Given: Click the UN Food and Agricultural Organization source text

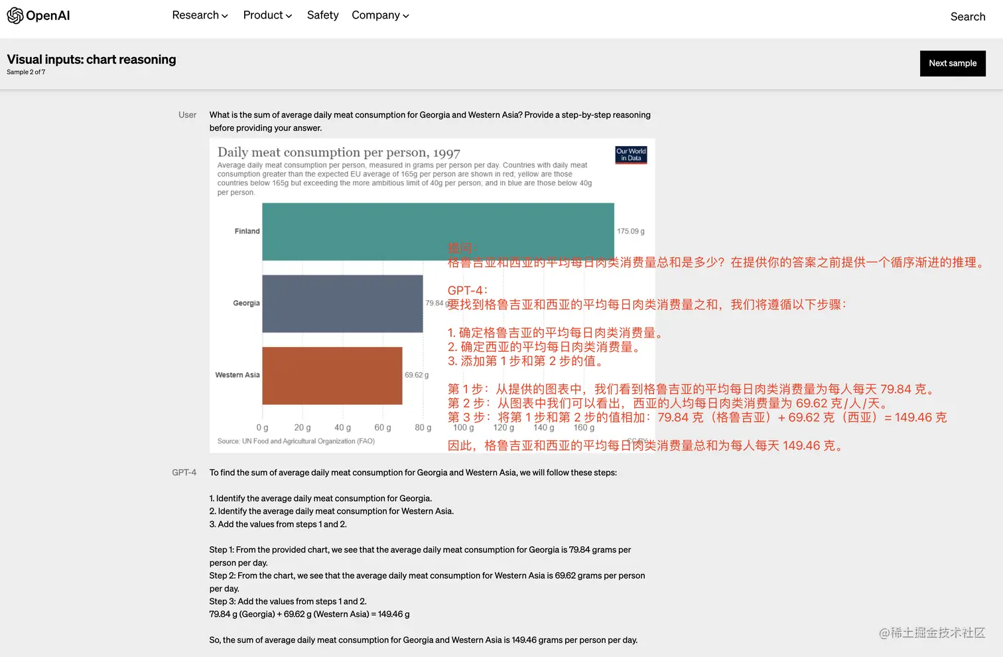Looking at the screenshot, I should (296, 441).
